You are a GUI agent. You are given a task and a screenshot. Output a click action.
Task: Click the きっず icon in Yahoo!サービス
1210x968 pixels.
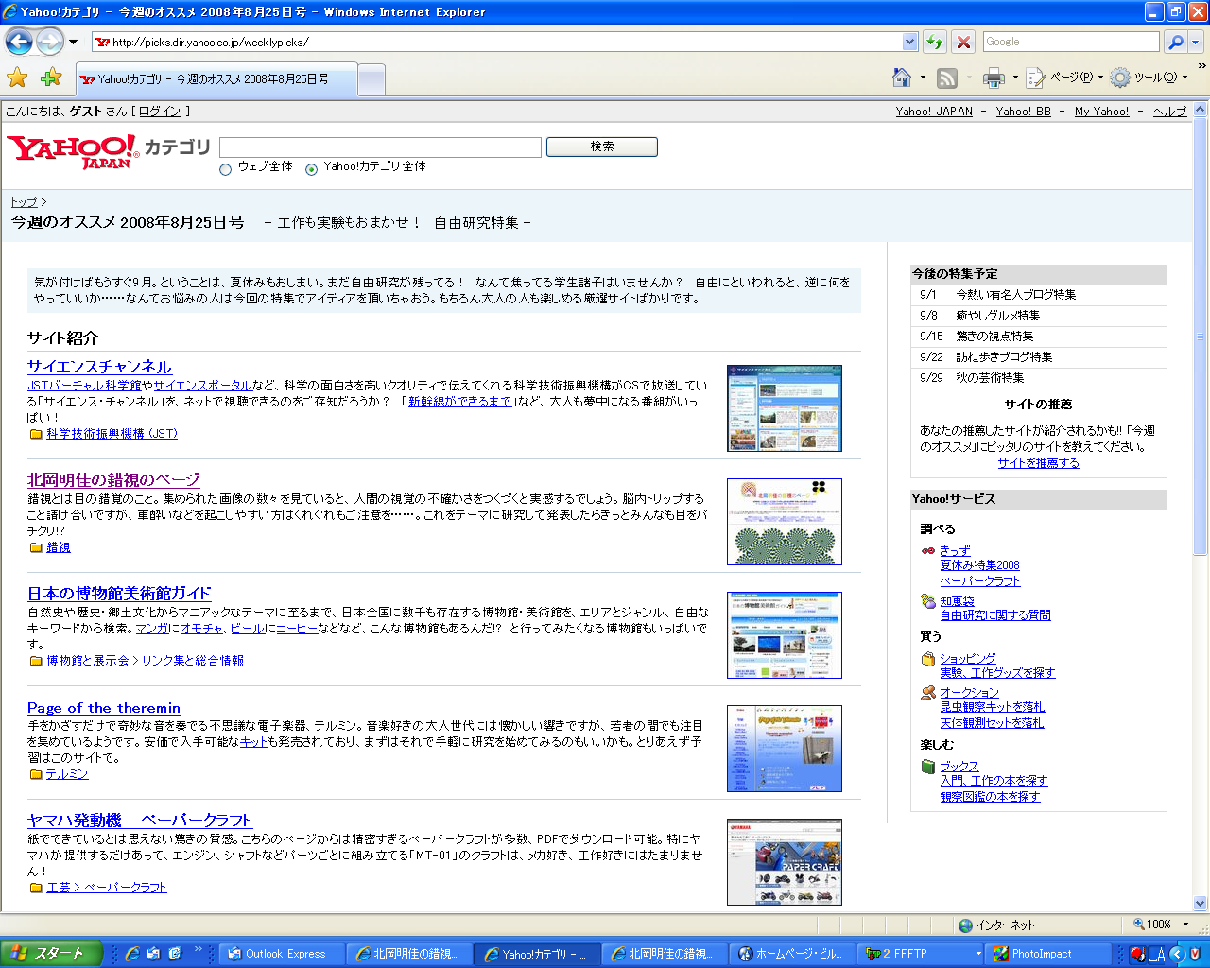pos(928,550)
